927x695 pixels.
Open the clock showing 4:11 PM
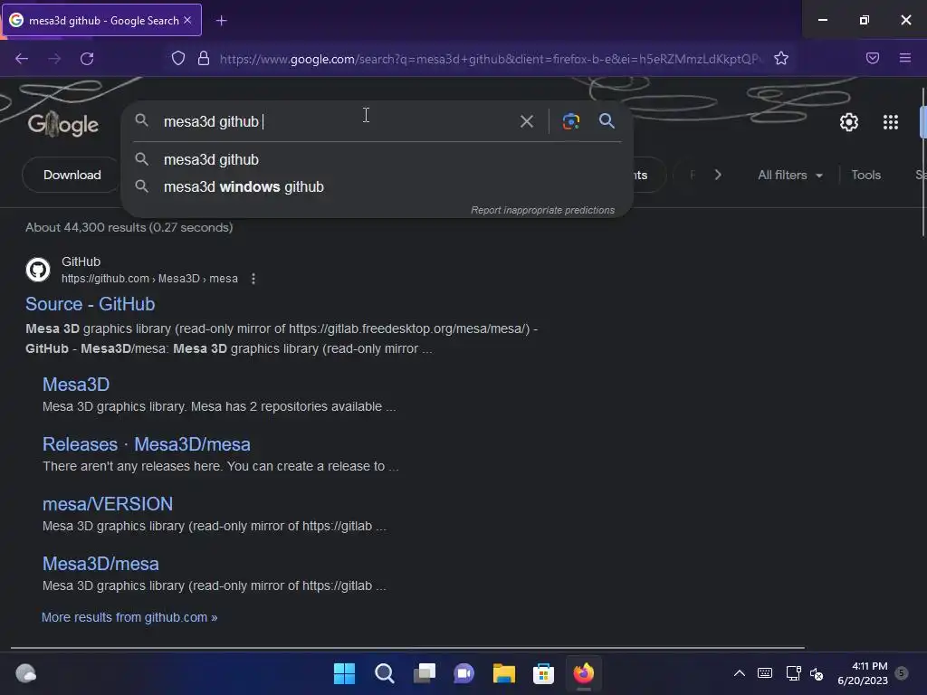[863, 673]
